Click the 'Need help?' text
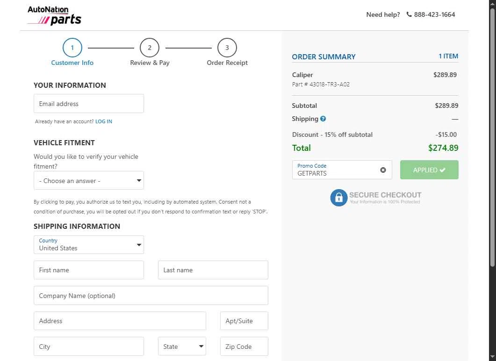The image size is (496, 361). pos(383,14)
